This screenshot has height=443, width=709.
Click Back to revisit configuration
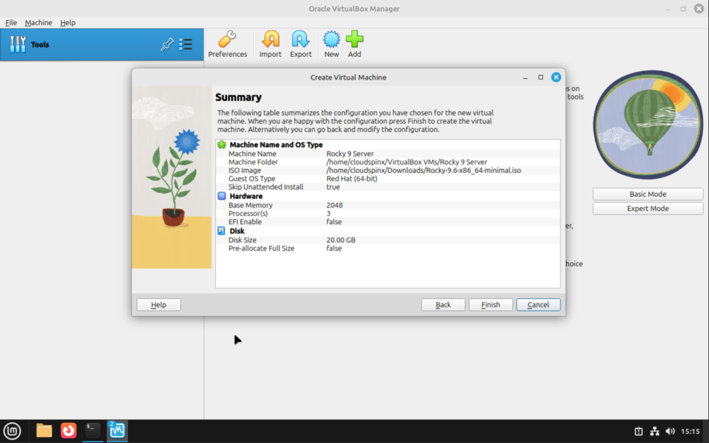click(442, 305)
